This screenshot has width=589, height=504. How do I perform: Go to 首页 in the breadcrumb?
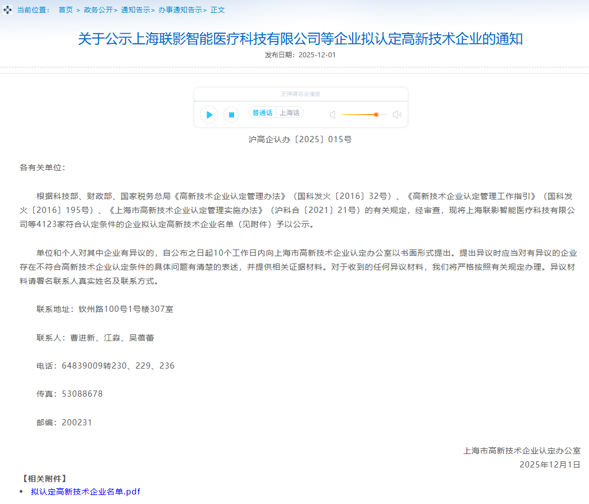point(66,10)
